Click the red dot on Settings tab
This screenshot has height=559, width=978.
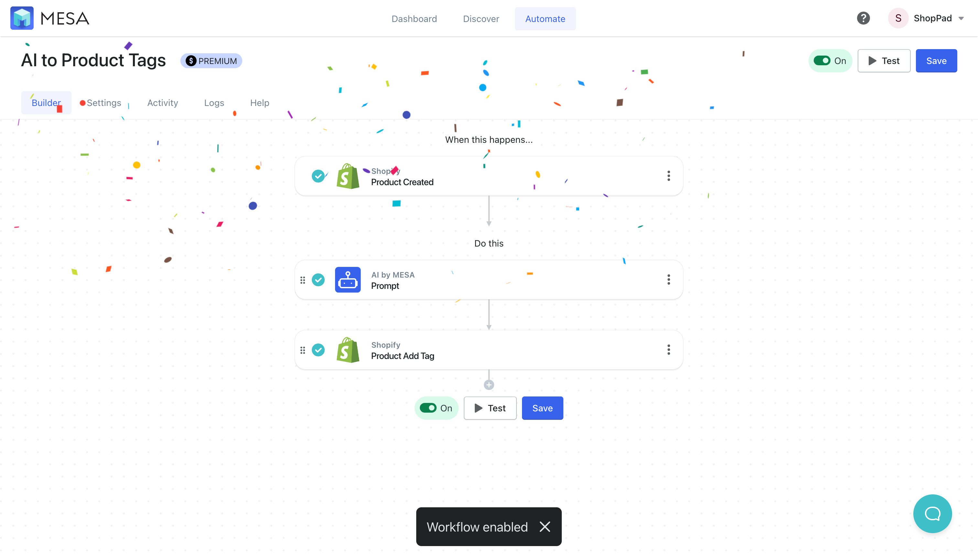point(82,103)
